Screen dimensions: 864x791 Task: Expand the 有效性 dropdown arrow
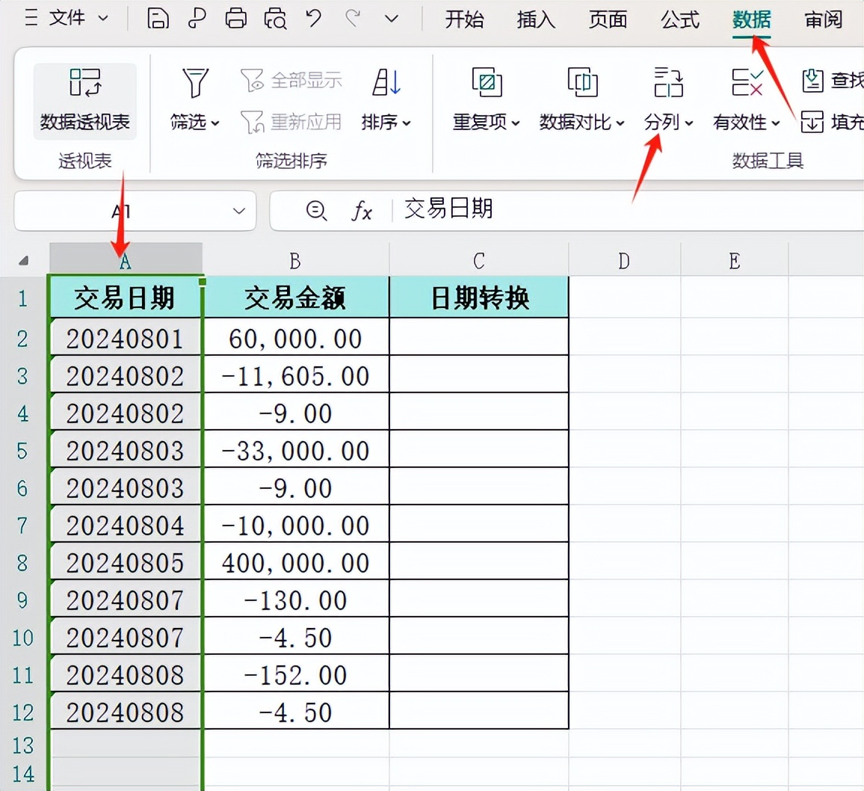[776, 123]
